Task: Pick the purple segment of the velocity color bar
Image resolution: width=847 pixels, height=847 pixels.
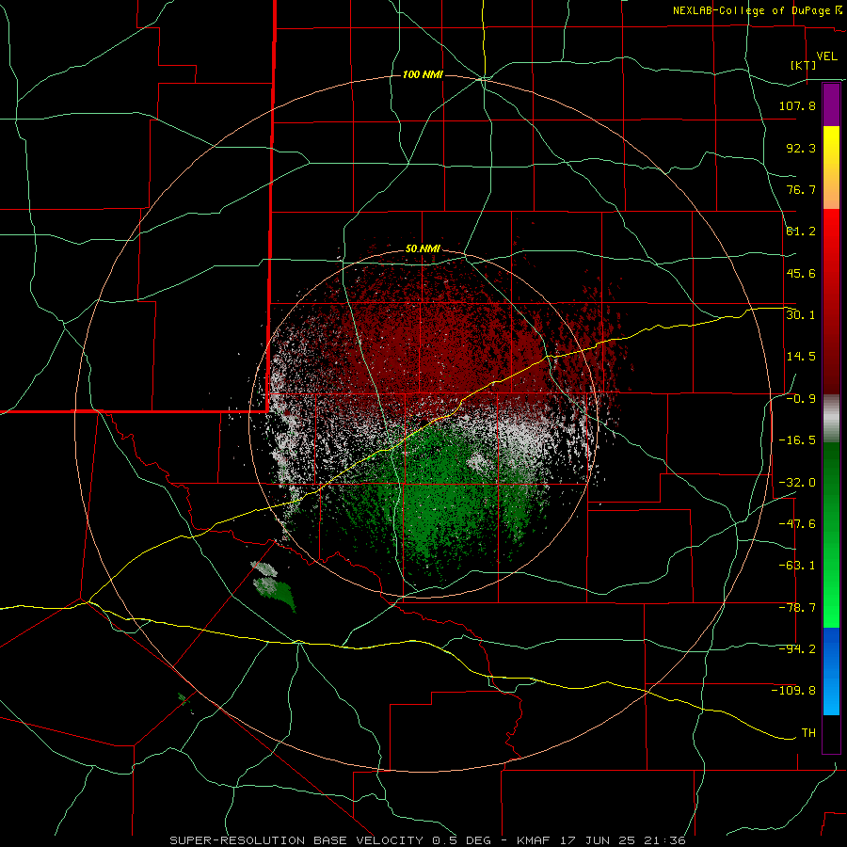Action: click(x=831, y=104)
